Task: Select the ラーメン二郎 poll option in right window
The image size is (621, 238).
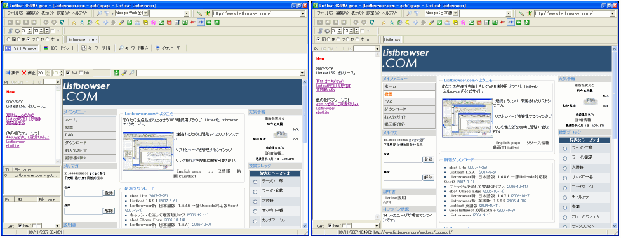Action: click(x=564, y=149)
